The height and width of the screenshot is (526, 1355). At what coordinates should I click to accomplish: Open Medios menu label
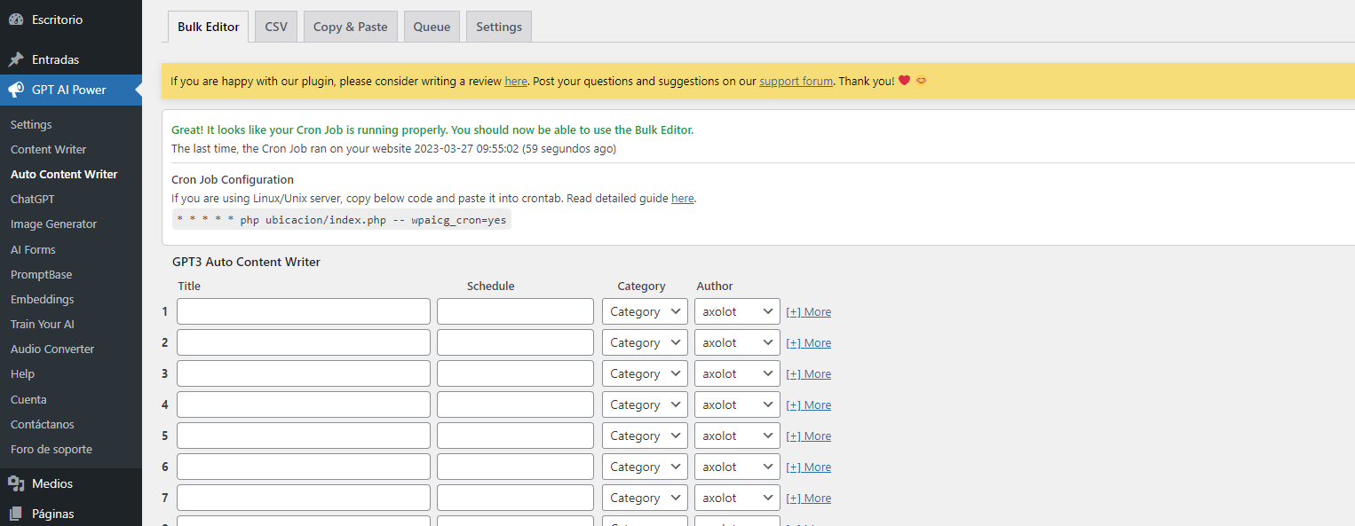(52, 483)
